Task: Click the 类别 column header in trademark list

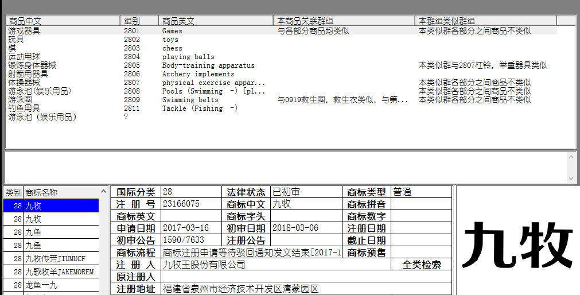Action: pos(14,192)
